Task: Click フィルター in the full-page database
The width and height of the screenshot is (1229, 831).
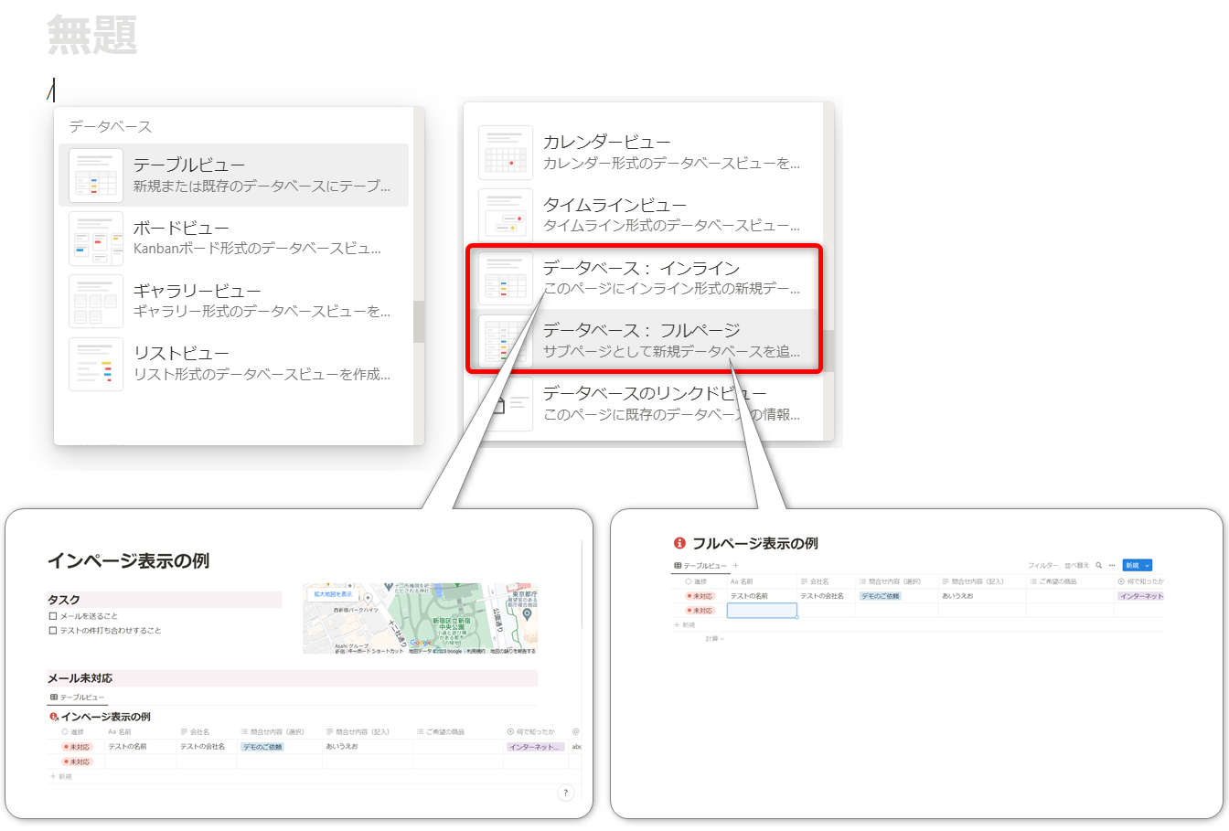Action: [1042, 566]
